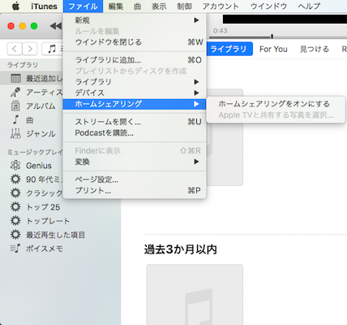347x325 pixels.
Task: Close the open ファイル menu
Action: pos(83,6)
